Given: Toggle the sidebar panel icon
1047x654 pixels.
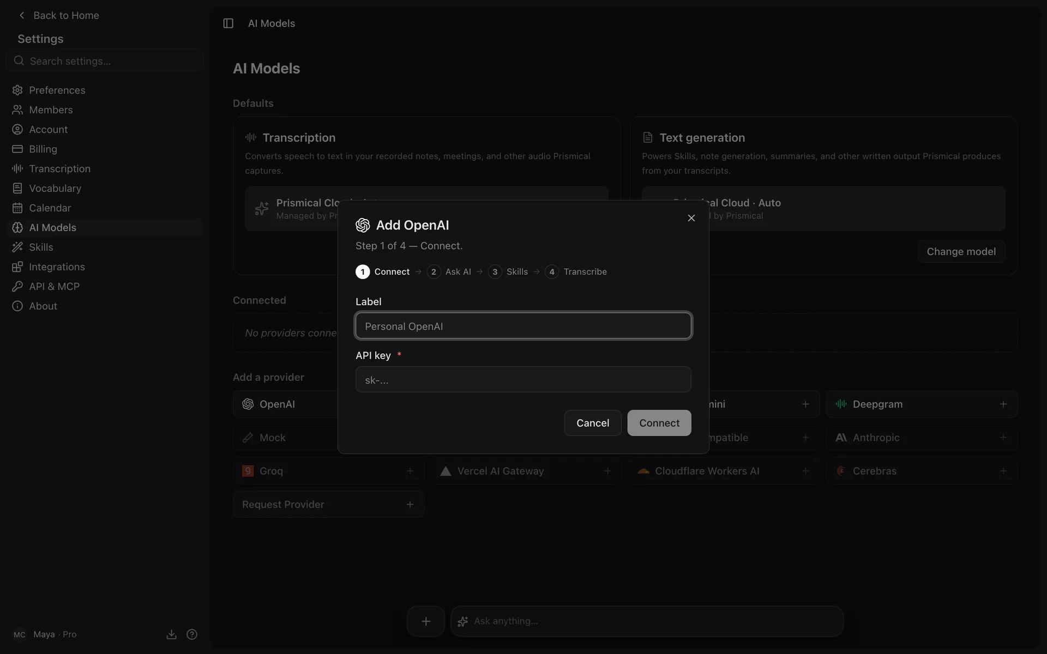Looking at the screenshot, I should tap(228, 23).
